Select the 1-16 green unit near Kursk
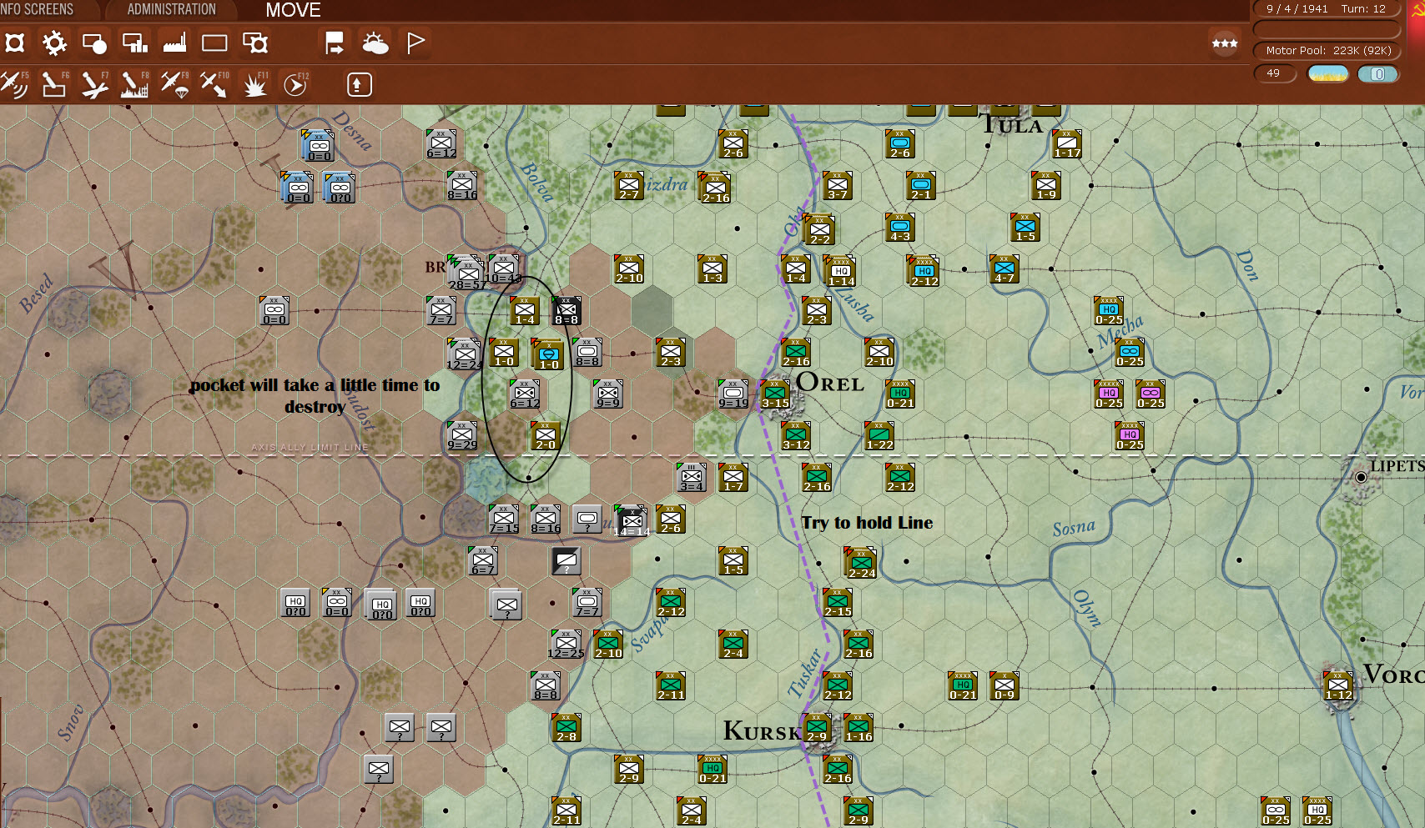Viewport: 1425px width, 828px height. point(859,727)
